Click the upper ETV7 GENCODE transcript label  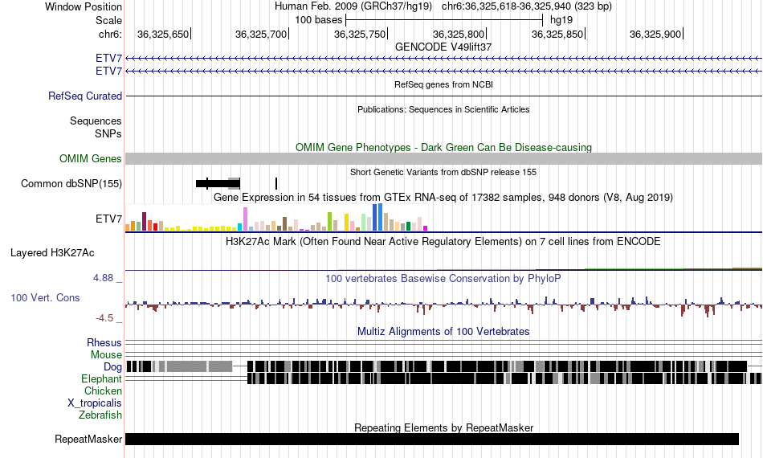108,59
